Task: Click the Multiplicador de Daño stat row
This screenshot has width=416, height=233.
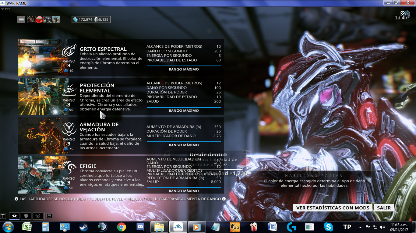Action: click(184, 136)
